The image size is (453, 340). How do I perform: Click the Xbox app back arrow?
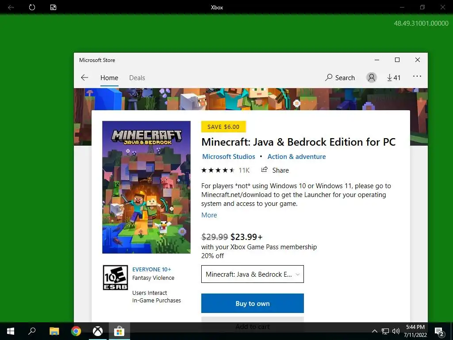coord(11,7)
